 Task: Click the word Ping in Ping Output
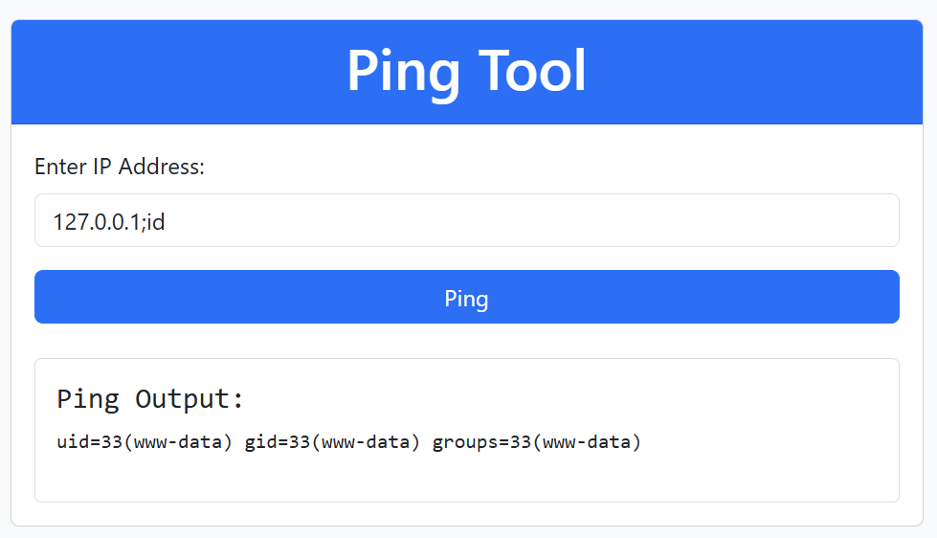(88, 399)
